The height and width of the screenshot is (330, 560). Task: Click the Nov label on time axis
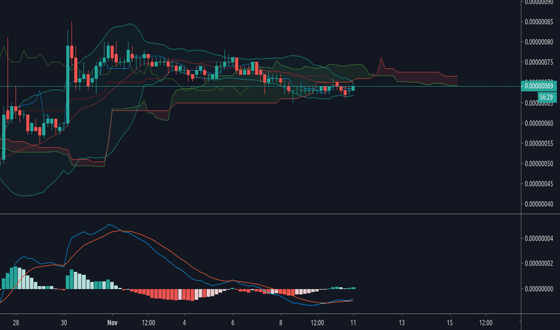pos(112,323)
